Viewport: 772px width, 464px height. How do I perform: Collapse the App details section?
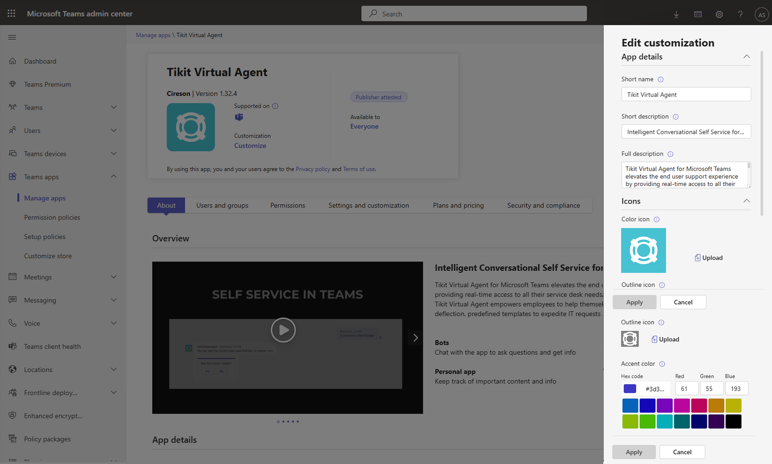746,56
